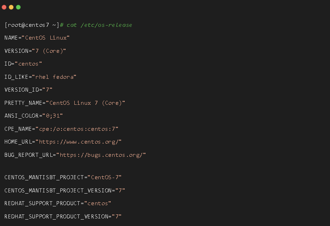Click the green maximize window dot
330x226 pixels.
[18, 7]
